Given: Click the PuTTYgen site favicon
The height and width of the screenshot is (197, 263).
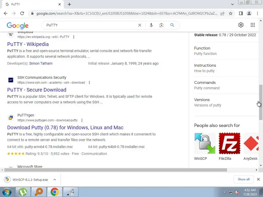Looking at the screenshot, I should point(11,117).
